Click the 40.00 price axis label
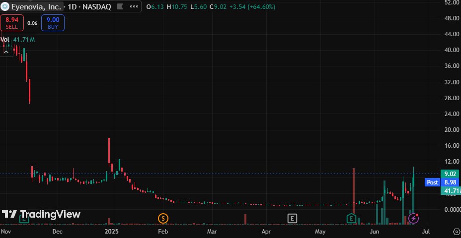The height and width of the screenshot is (238, 461). point(452,50)
